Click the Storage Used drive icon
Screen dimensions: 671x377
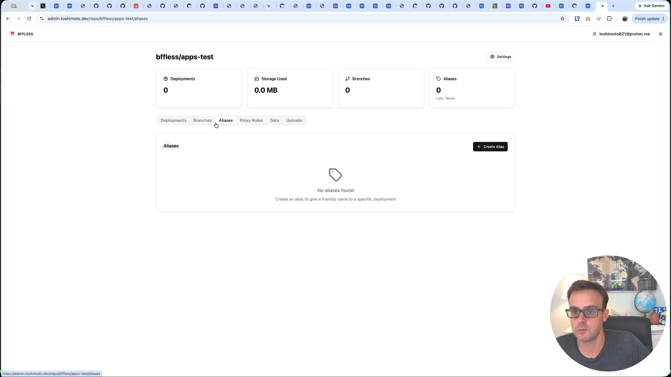pyautogui.click(x=257, y=79)
